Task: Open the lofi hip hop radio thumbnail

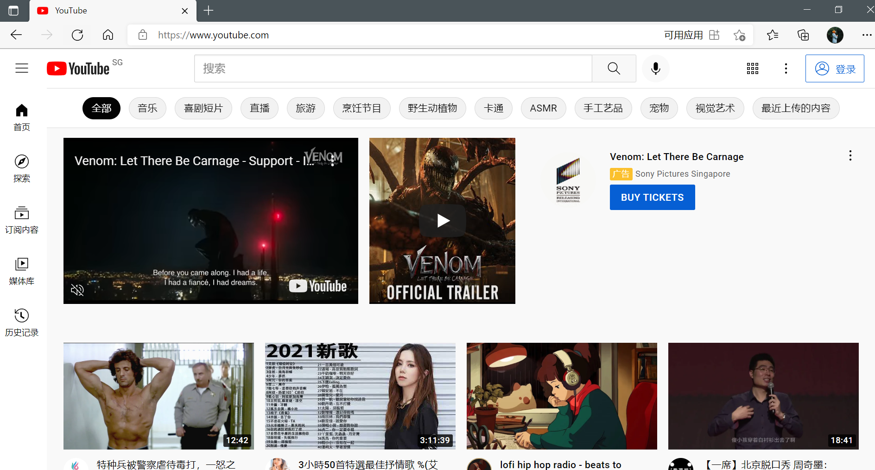Action: click(562, 396)
